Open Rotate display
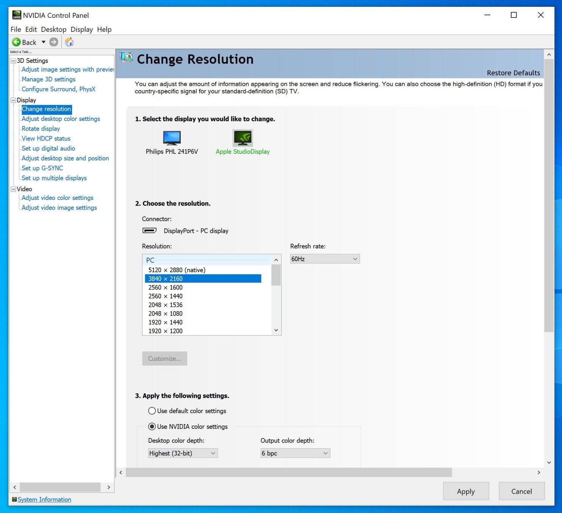The image size is (562, 513). click(x=41, y=129)
